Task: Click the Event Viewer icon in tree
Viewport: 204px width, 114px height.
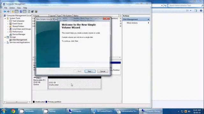Action: (x=11, y=24)
